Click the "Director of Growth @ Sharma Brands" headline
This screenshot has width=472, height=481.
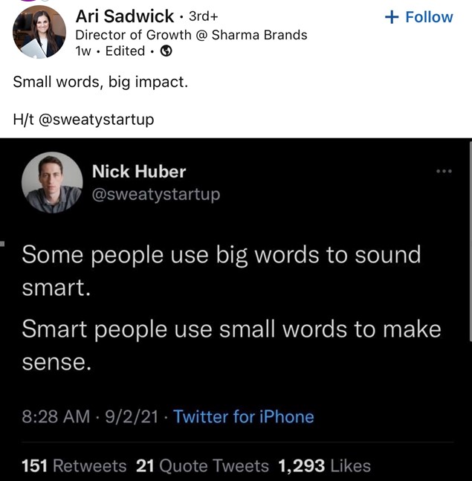pyautogui.click(x=191, y=34)
